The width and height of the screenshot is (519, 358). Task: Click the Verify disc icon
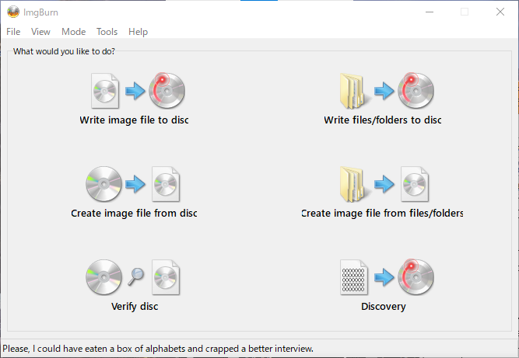tap(133, 277)
